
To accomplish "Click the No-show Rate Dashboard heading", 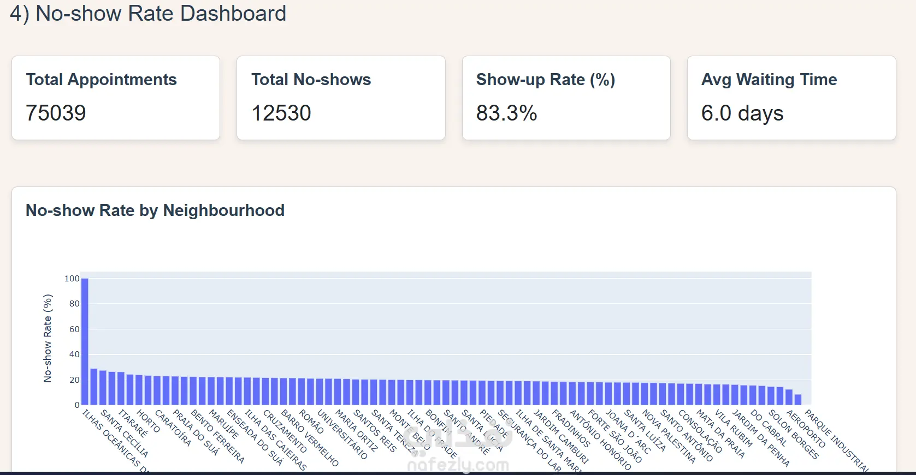I will click(148, 14).
